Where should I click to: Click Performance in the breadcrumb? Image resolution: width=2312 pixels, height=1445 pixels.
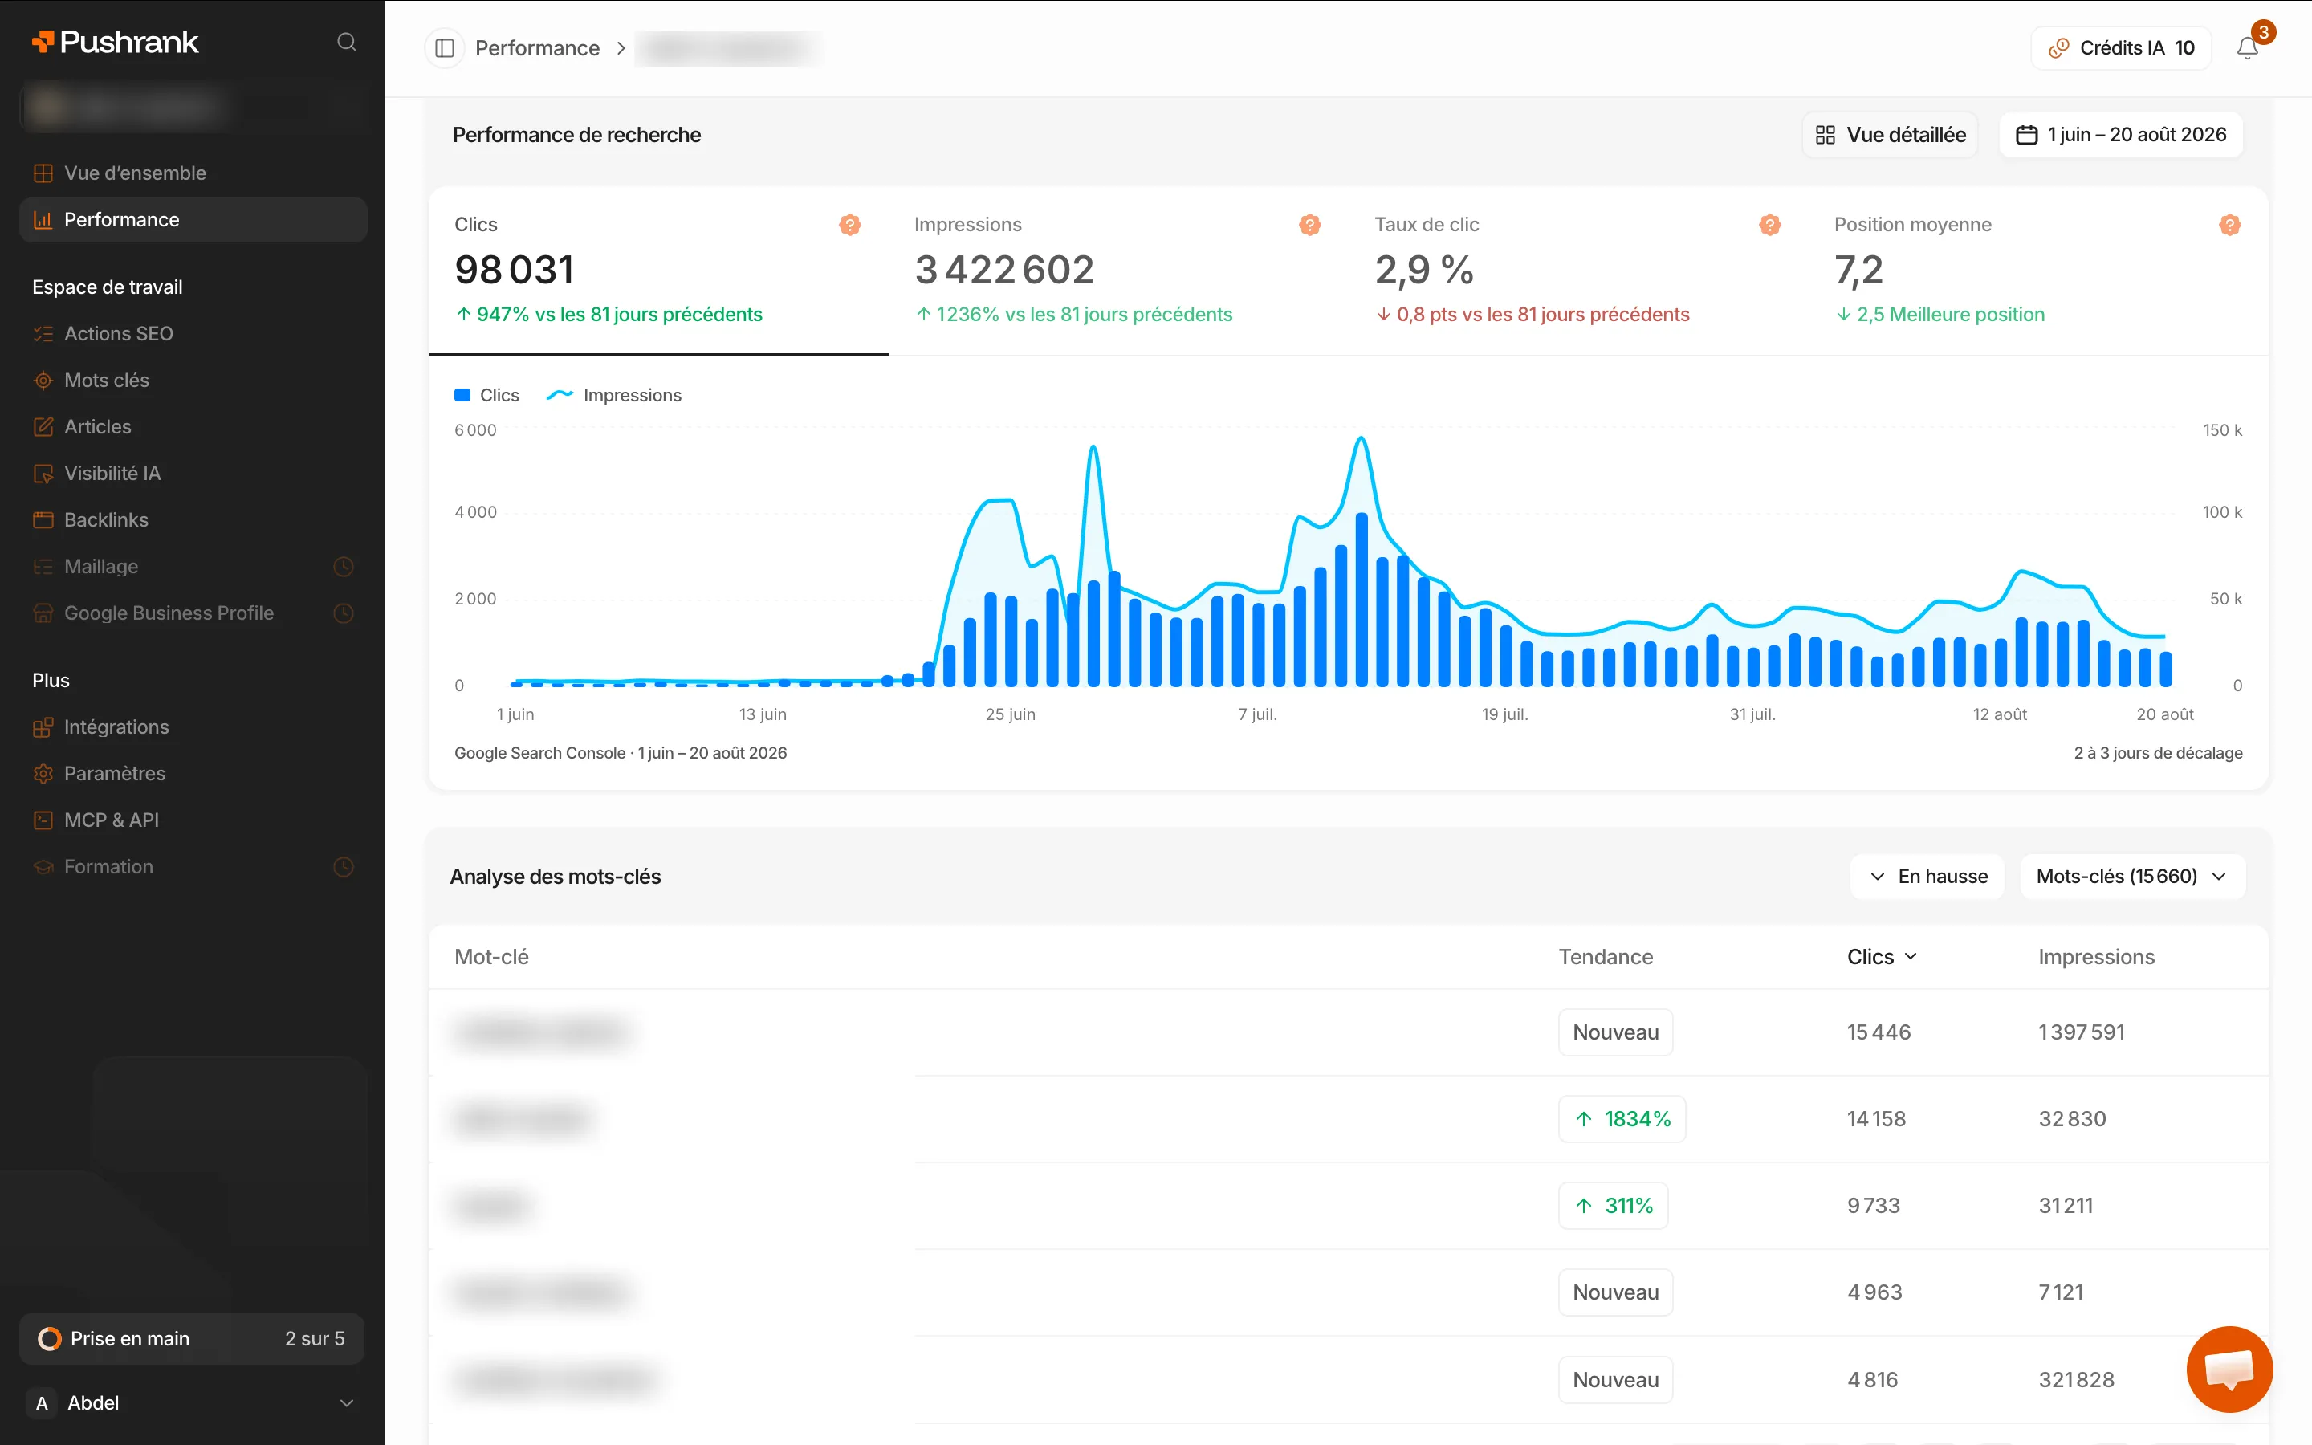[x=537, y=48]
